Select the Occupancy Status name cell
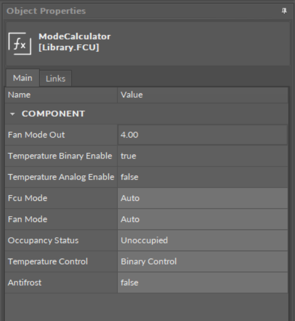 pyautogui.click(x=61, y=241)
